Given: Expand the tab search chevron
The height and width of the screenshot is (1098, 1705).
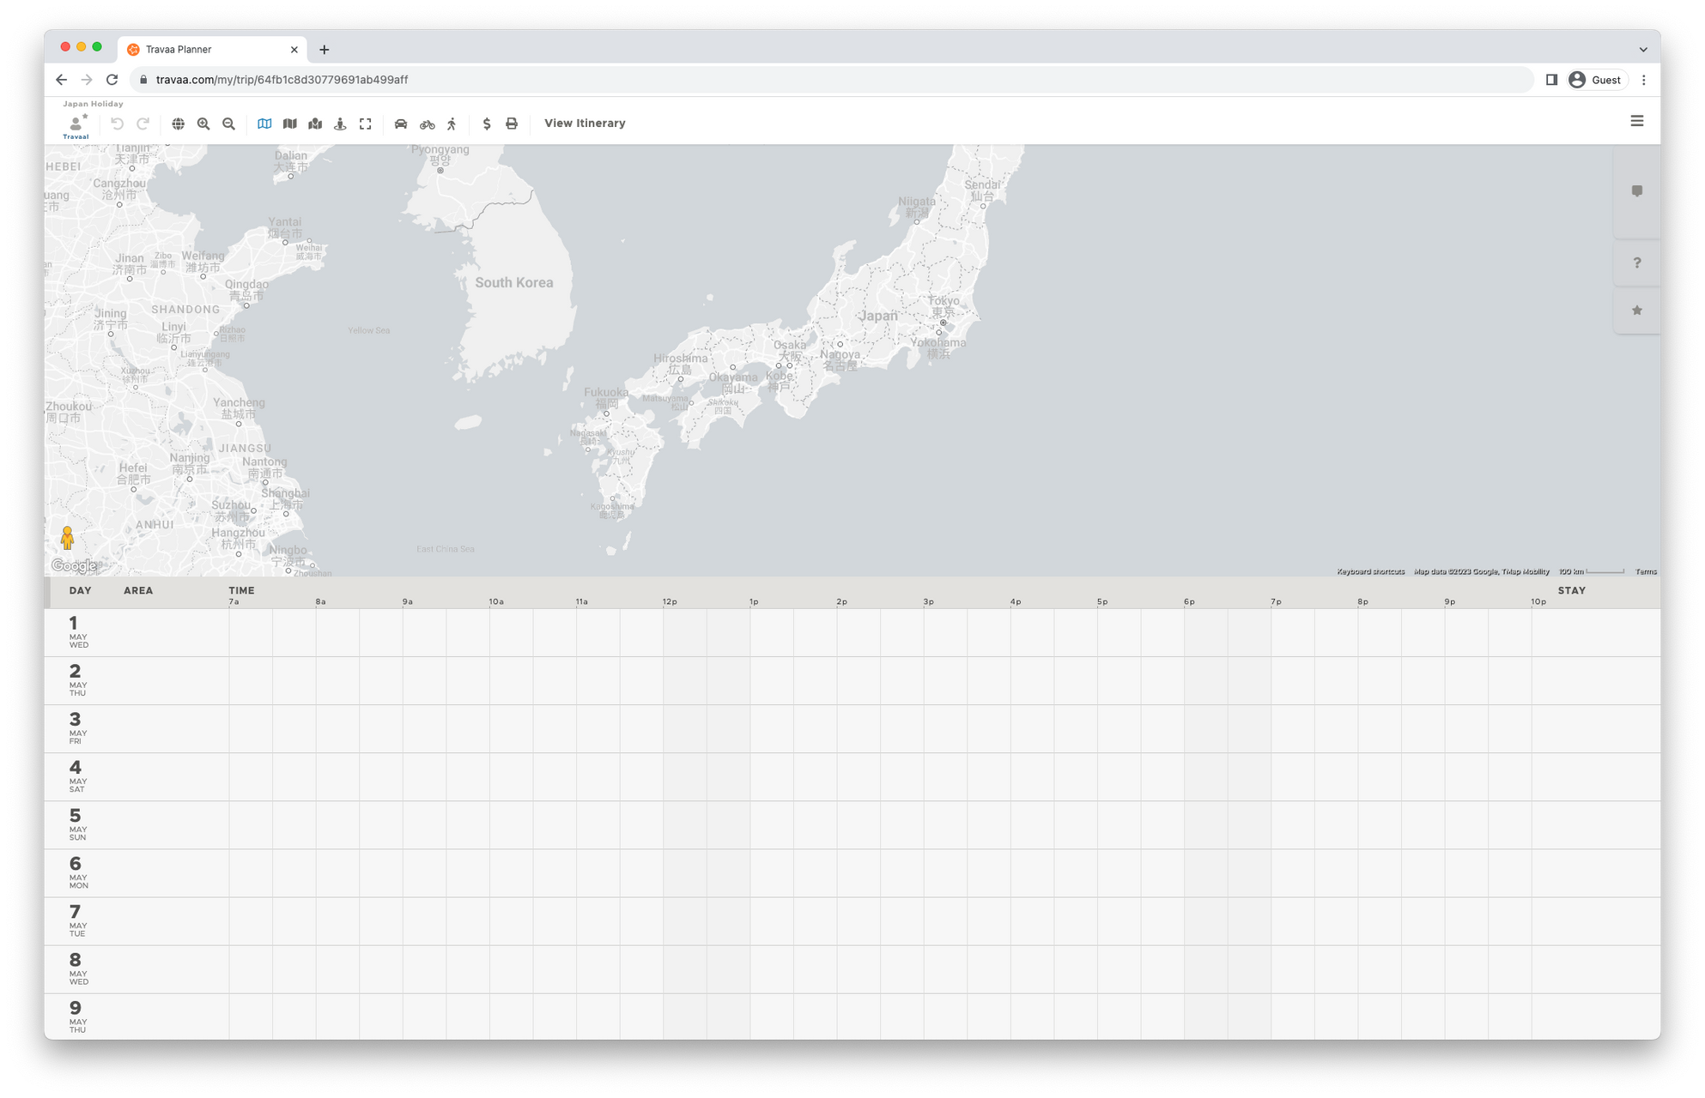Looking at the screenshot, I should (x=1643, y=50).
